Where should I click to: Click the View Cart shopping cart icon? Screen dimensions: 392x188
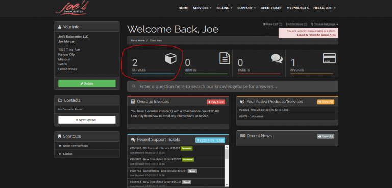point(264,25)
